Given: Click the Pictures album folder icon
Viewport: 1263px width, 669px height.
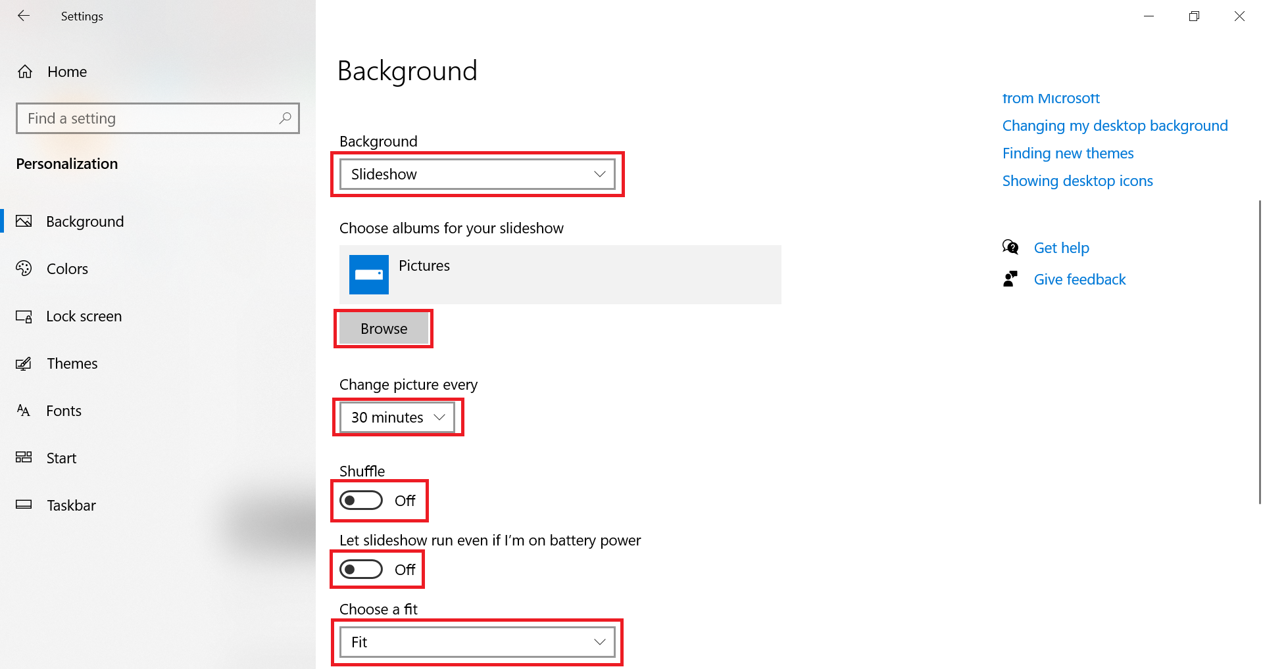Looking at the screenshot, I should 368,274.
